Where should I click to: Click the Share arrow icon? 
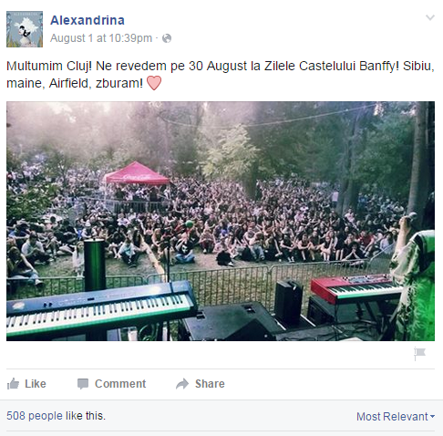tap(182, 384)
